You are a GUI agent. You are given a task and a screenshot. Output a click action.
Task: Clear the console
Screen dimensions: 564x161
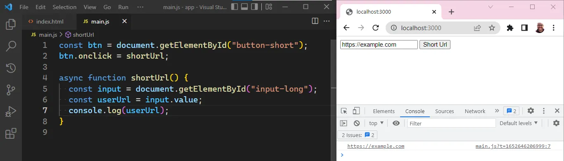click(357, 123)
